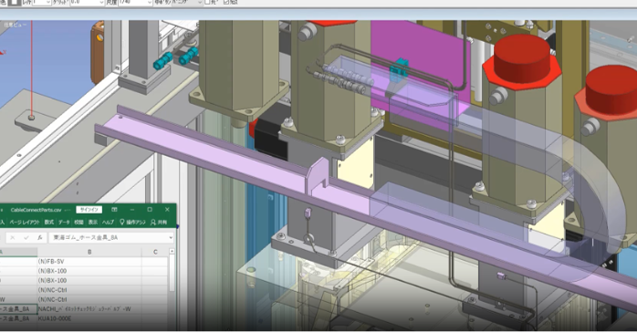Open the 操作アシスト lightbulb search
This screenshot has height=333, width=637.
click(132, 222)
